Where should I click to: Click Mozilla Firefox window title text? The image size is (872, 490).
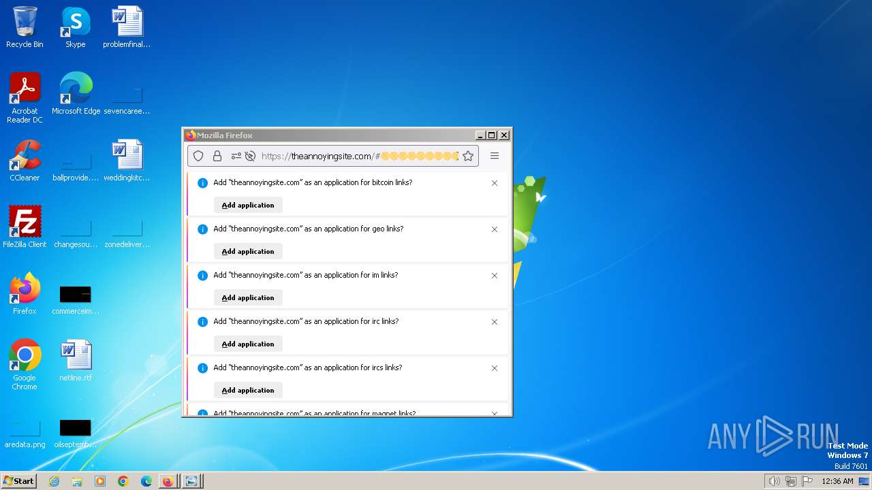click(x=225, y=135)
